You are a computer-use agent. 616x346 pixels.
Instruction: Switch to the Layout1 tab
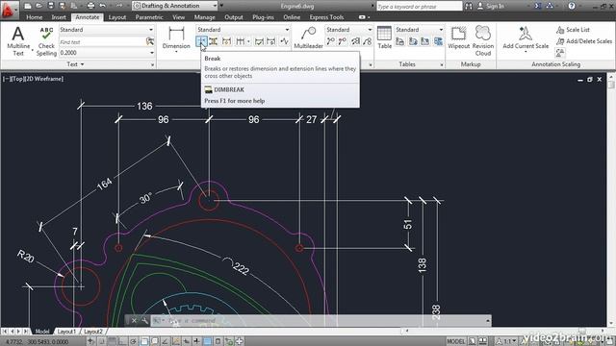point(66,332)
